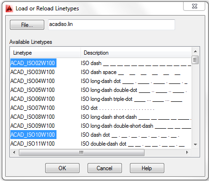Select linetype ACAD_ISO11W100
Image resolution: width=209 pixels, height=181 pixels.
(32, 144)
